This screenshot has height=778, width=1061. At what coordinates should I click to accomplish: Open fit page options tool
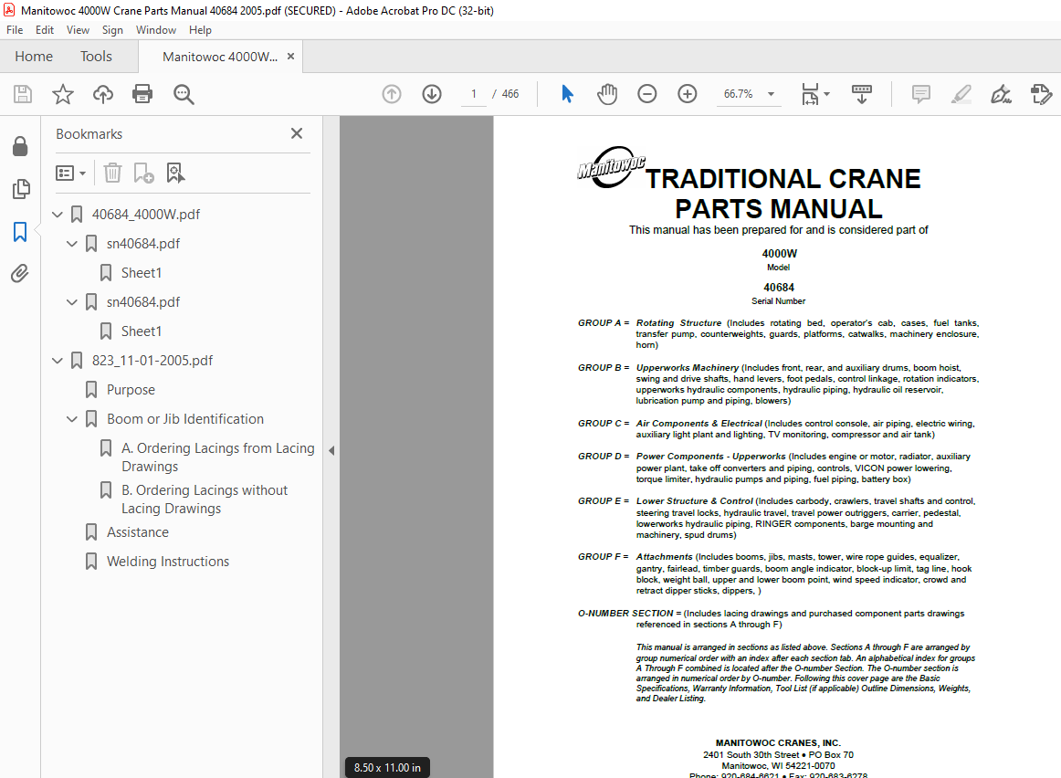tap(814, 94)
